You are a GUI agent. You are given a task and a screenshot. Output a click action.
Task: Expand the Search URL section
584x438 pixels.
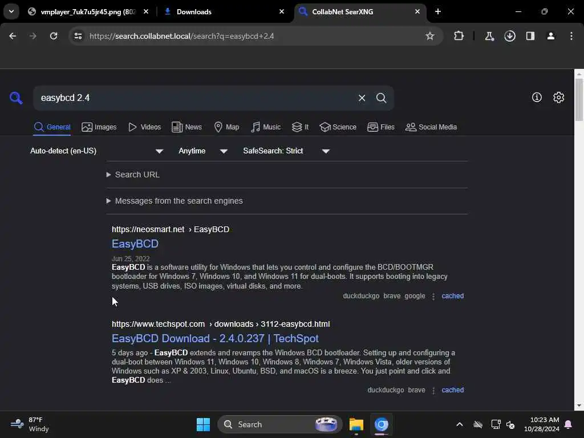[133, 175]
